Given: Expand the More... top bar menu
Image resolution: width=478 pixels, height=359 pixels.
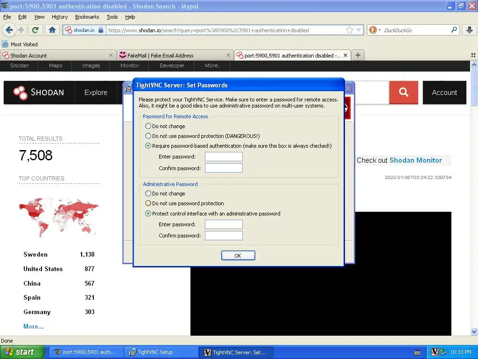Looking at the screenshot, I should [212, 65].
